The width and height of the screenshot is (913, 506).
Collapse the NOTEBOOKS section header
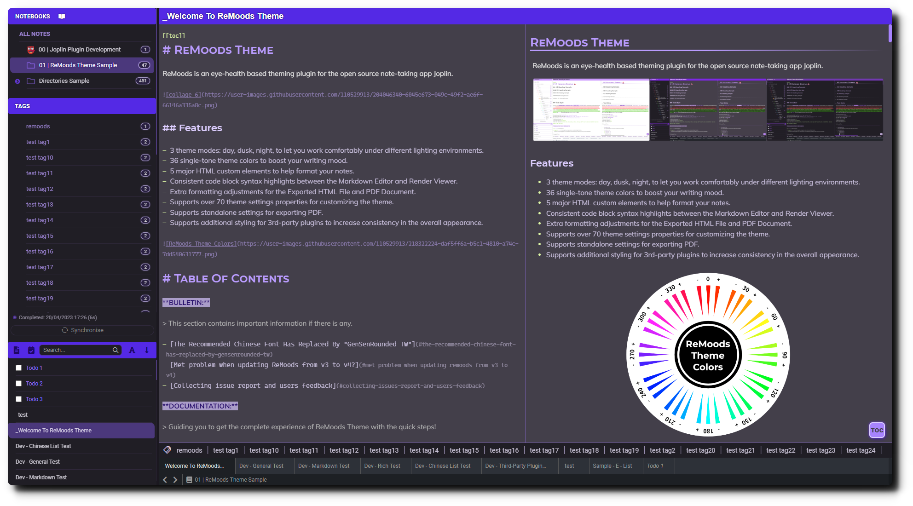click(32, 16)
